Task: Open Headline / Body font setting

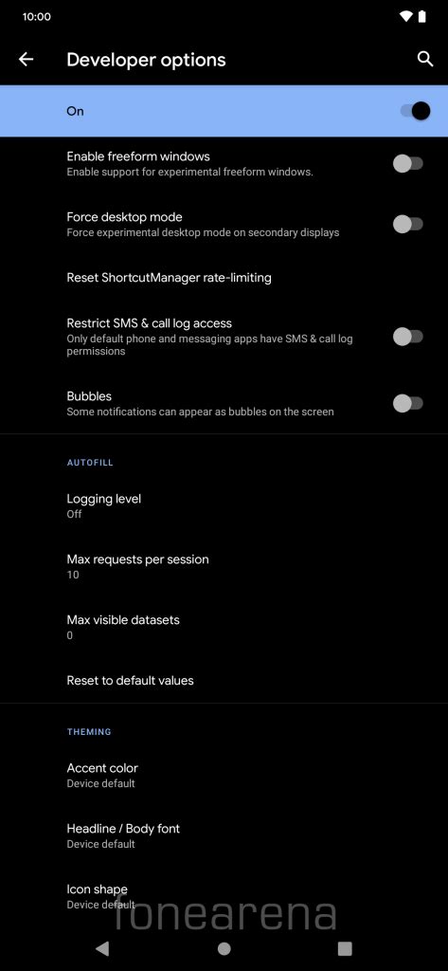Action: pos(224,835)
